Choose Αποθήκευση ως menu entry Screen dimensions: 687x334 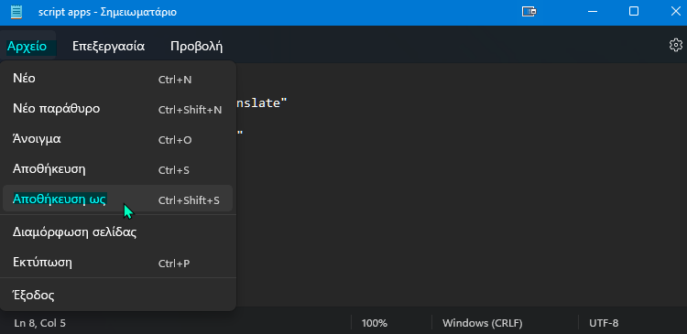(117, 199)
